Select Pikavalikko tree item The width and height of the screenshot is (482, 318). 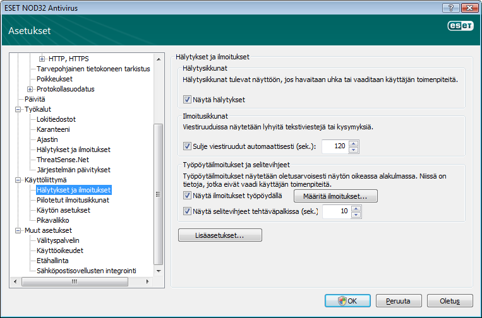tap(53, 220)
